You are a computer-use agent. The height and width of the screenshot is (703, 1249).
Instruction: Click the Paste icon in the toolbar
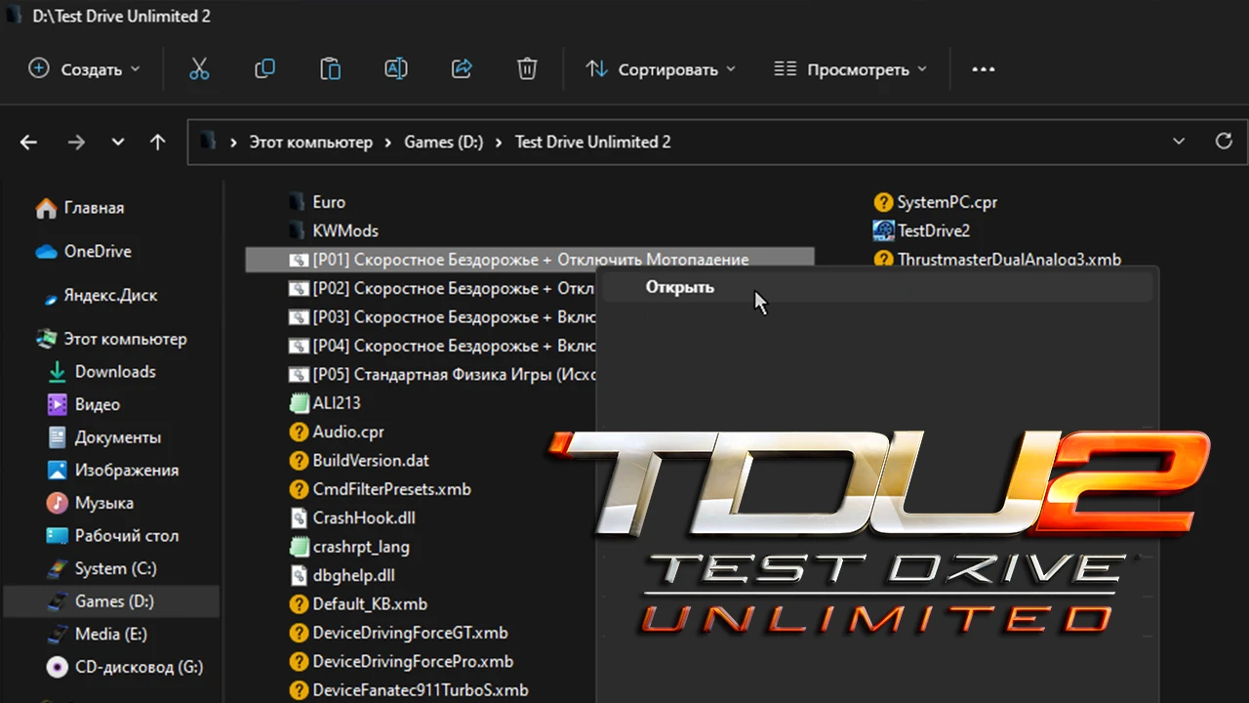330,68
